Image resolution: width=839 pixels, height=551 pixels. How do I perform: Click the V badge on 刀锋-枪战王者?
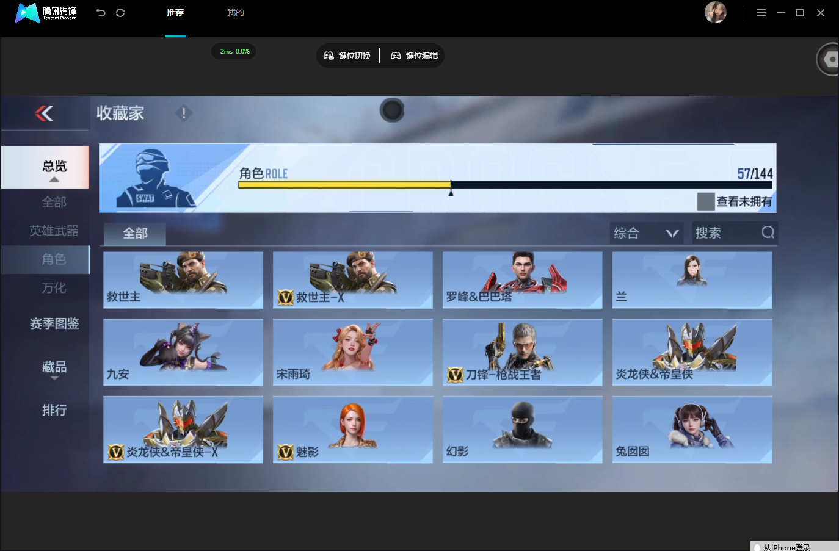pyautogui.click(x=456, y=375)
